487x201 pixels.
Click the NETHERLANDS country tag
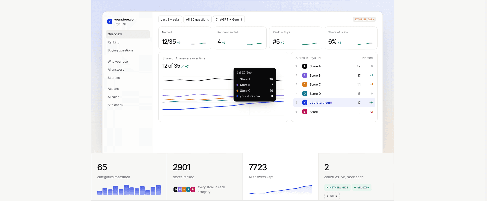pyautogui.click(x=337, y=188)
